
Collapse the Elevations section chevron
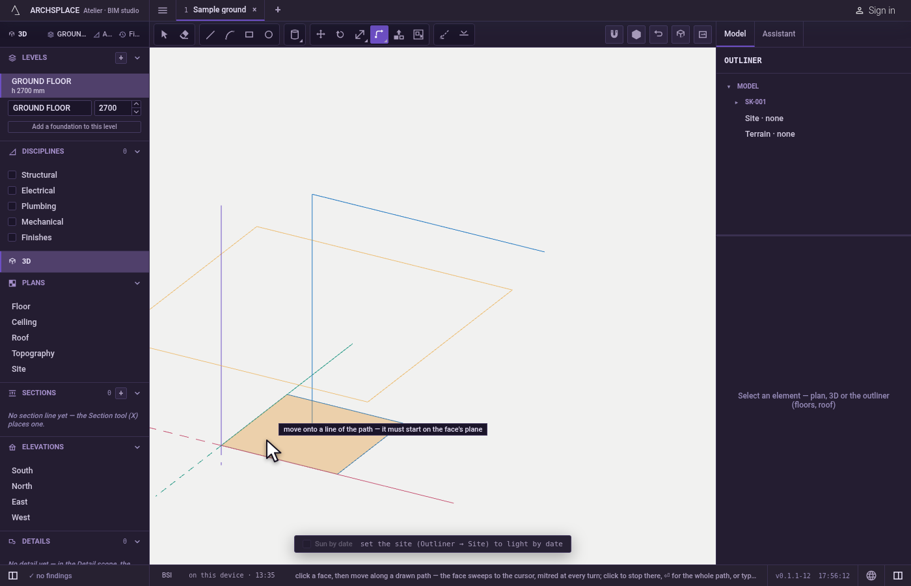click(x=137, y=447)
